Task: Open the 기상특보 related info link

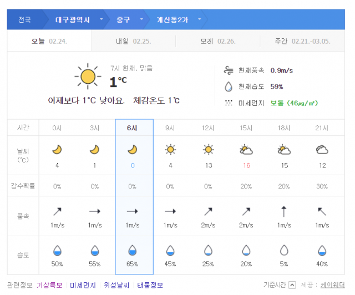Action: click(x=49, y=285)
